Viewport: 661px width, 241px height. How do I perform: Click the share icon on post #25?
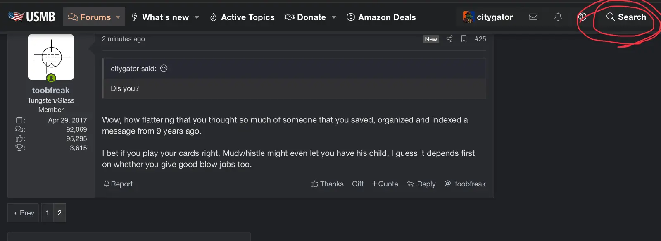tap(449, 39)
